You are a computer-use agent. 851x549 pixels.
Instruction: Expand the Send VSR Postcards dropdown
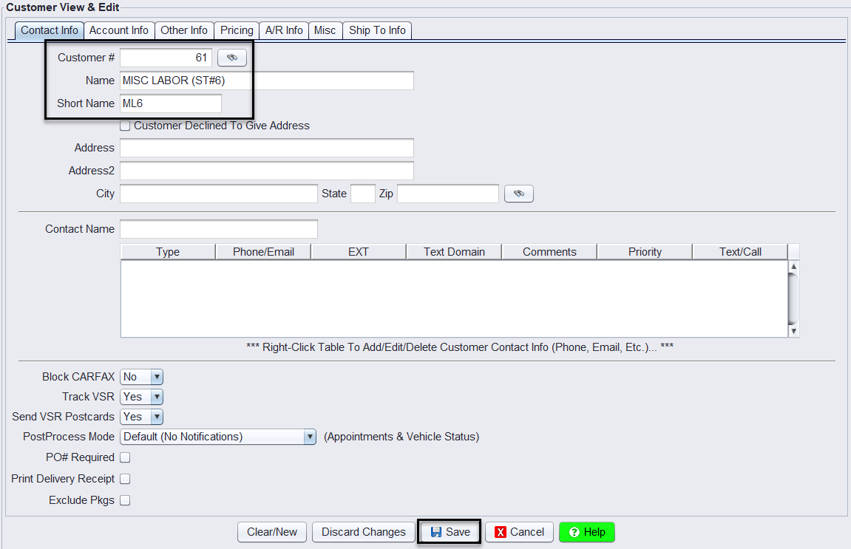156,417
